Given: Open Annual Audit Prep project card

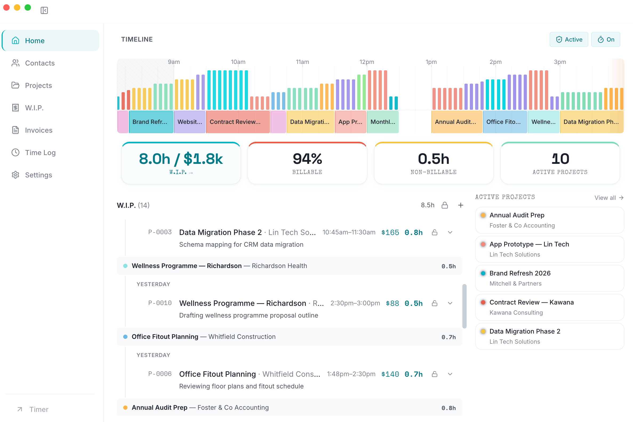Looking at the screenshot, I should point(550,220).
